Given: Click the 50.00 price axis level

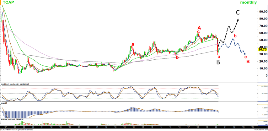Looking at the screenshot, I should [x=262, y=40].
